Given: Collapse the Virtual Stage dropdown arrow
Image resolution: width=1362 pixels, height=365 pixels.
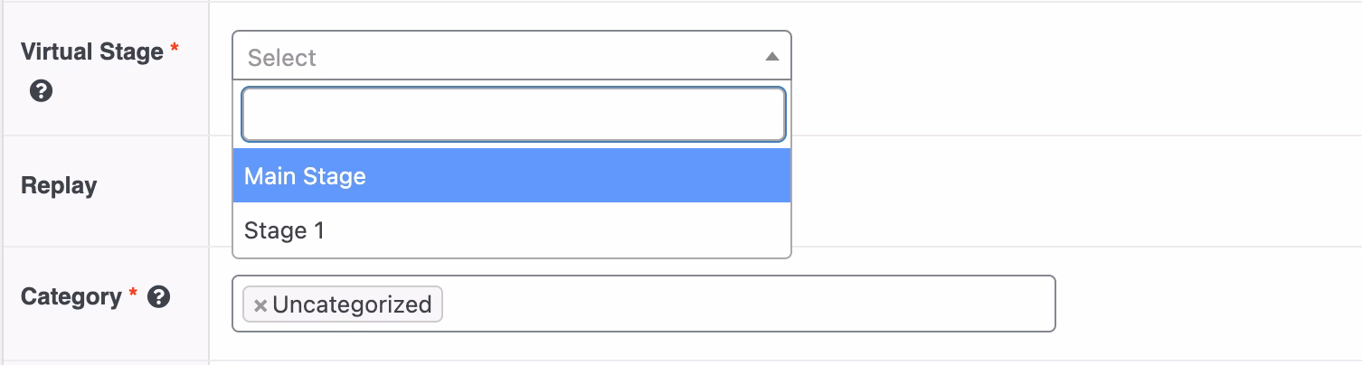Looking at the screenshot, I should [x=771, y=57].
